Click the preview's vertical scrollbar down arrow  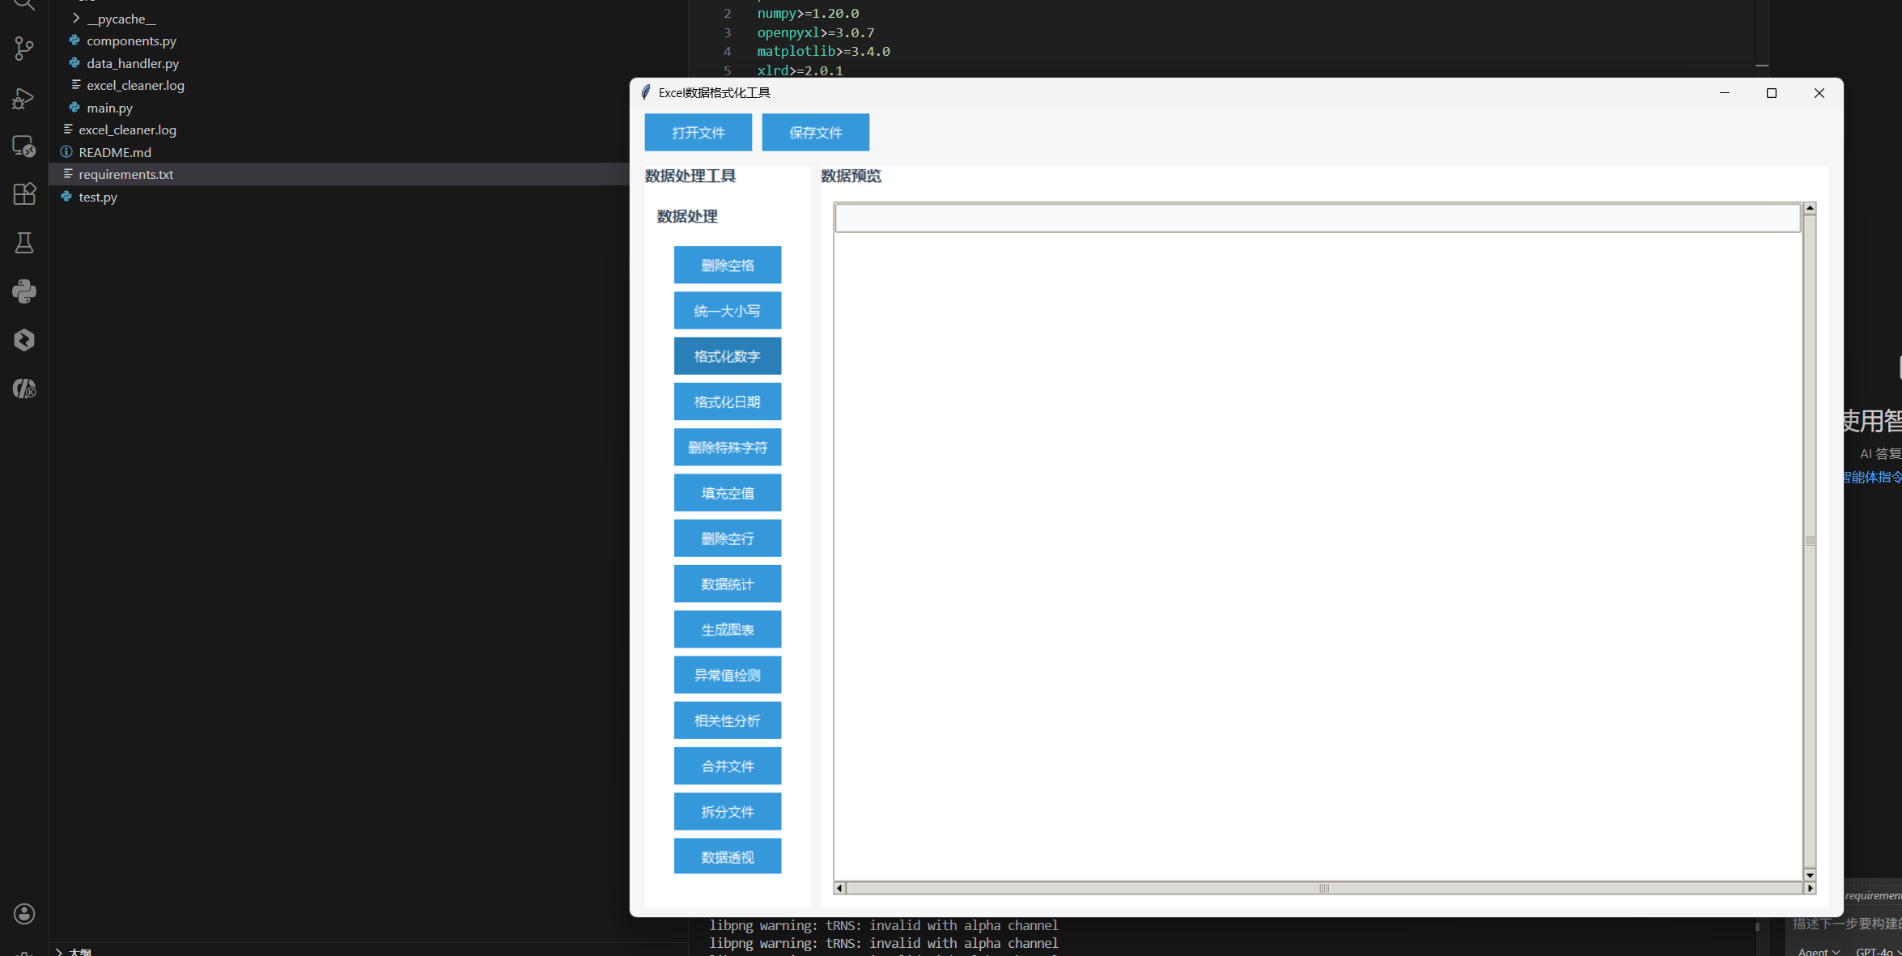(1810, 875)
